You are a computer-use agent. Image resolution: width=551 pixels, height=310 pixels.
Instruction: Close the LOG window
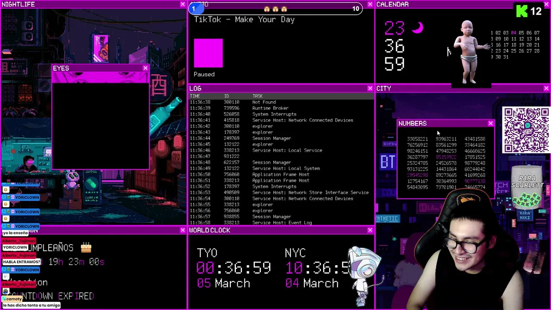tap(370, 88)
